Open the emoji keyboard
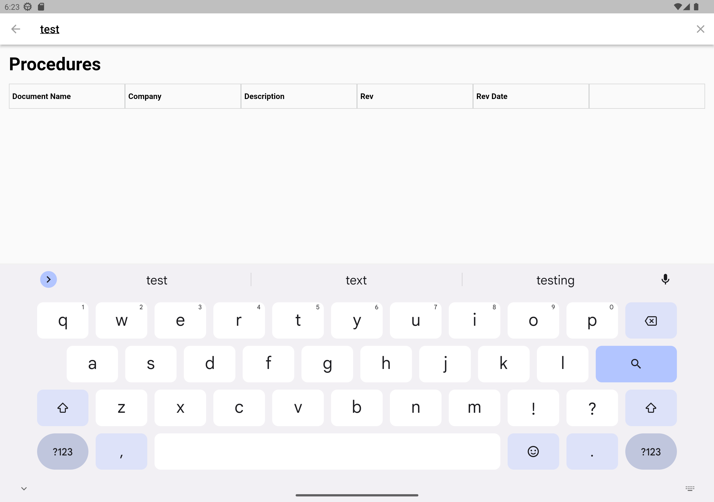Viewport: 714px width, 502px height. coord(533,451)
